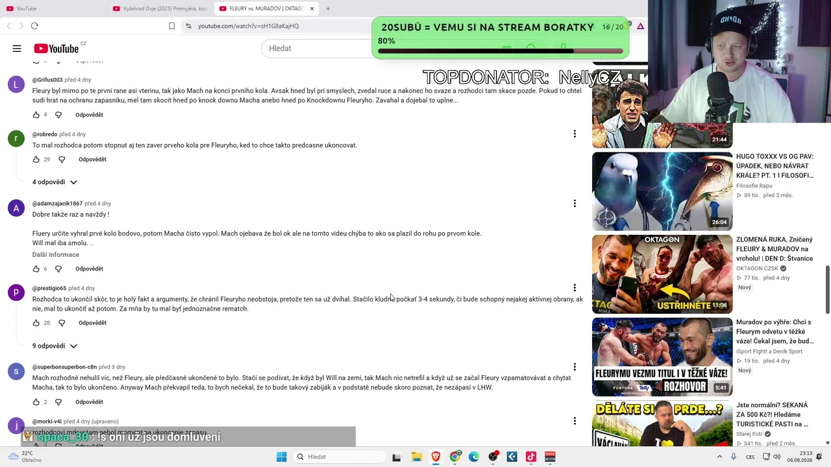Open video title 'HUGO TOXXX VS OG PAV'
831x467 pixels.
coord(775,166)
